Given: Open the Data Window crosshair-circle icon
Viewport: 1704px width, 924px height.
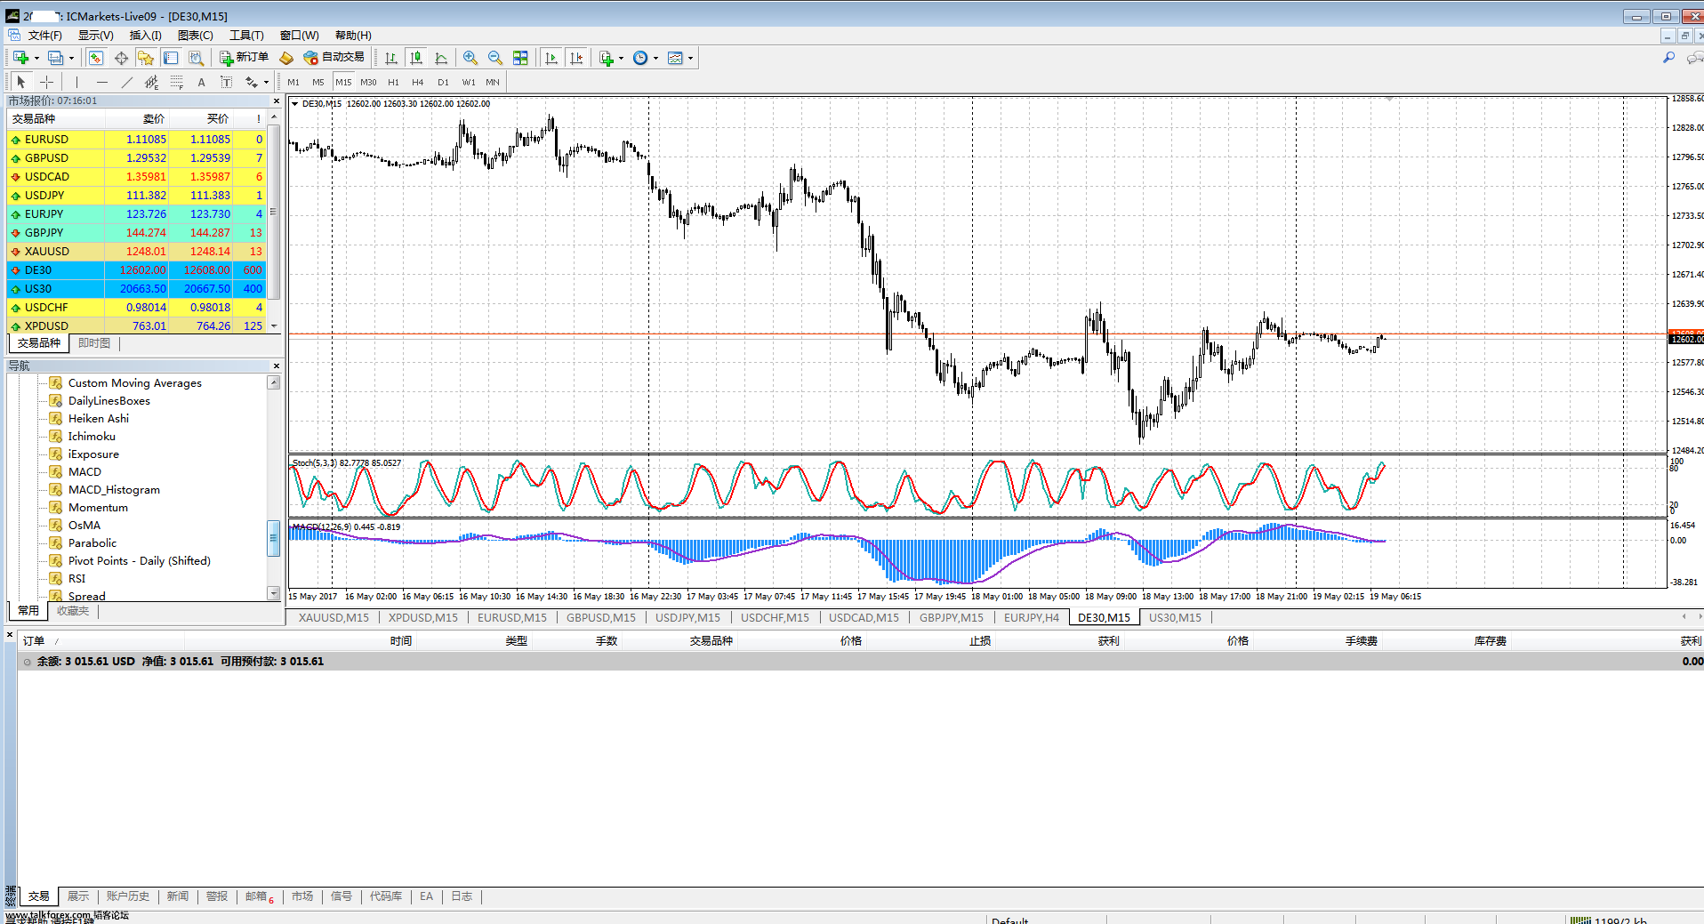Looking at the screenshot, I should click(121, 58).
